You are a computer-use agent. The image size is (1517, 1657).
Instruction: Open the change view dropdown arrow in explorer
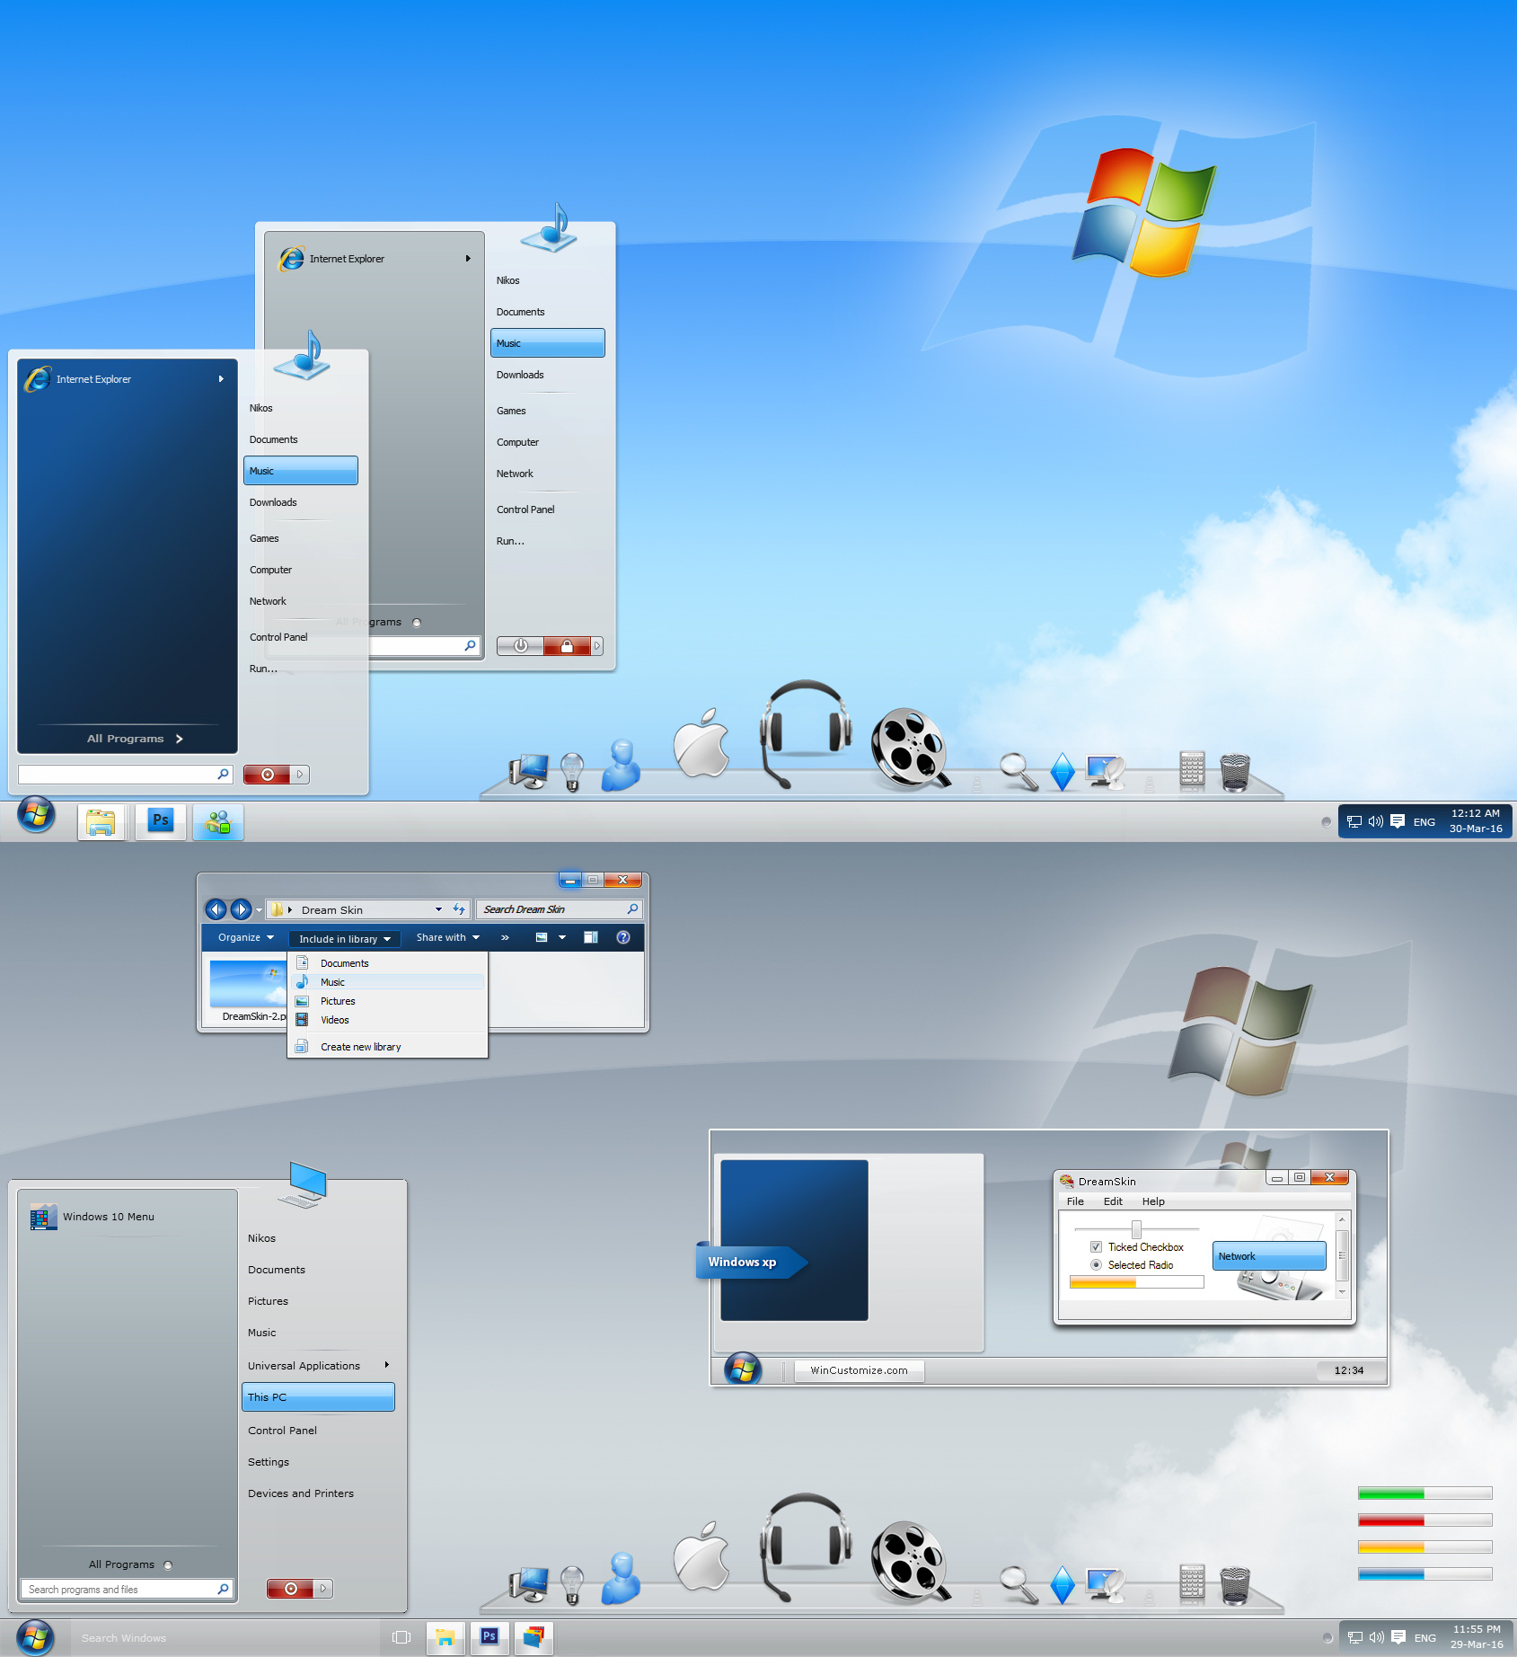click(562, 937)
